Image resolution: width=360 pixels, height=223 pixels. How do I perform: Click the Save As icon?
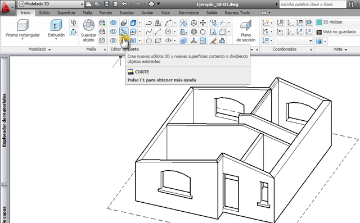pyautogui.click(x=116, y=4)
